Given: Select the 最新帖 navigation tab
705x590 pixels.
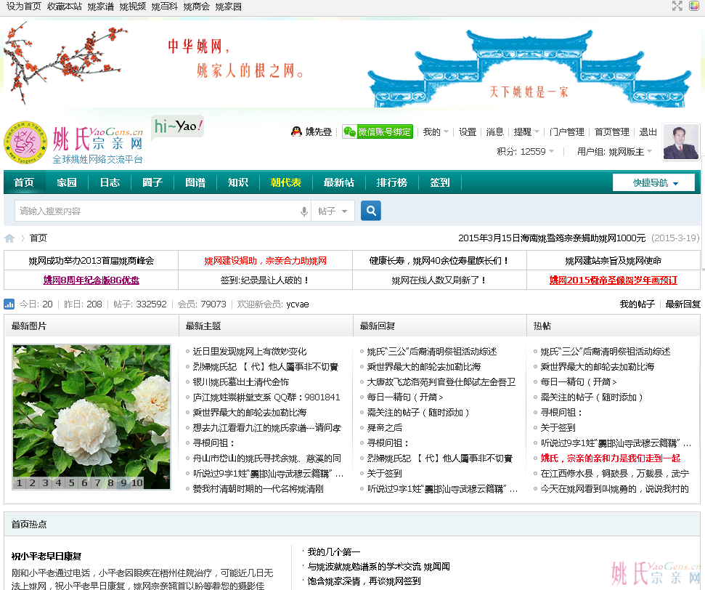Looking at the screenshot, I should click(339, 182).
